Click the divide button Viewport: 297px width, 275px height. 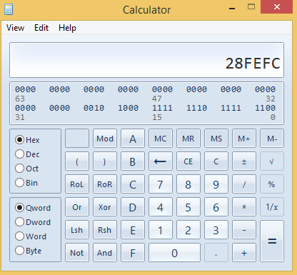(244, 184)
